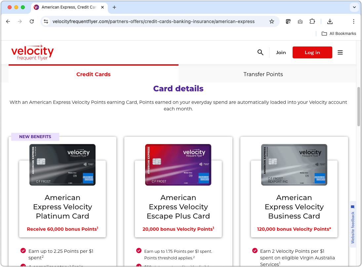Open the extensions puzzle icon
This screenshot has width=362, height=267.
click(312, 21)
